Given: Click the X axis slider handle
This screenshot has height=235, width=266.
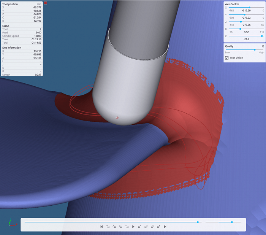Looking at the screenshot, I should 250,8.
